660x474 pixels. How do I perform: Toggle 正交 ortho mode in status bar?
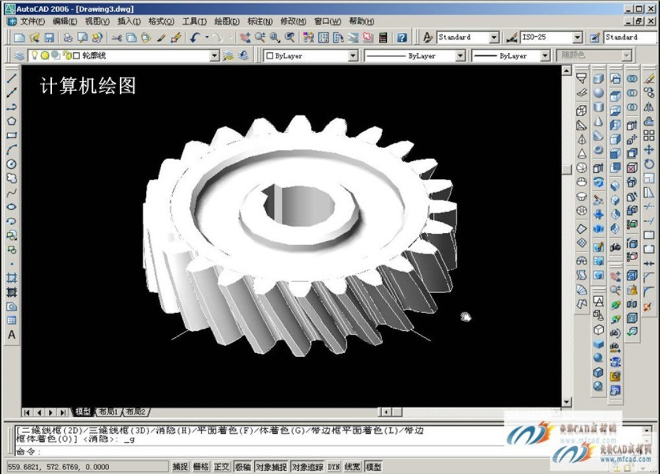click(221, 467)
